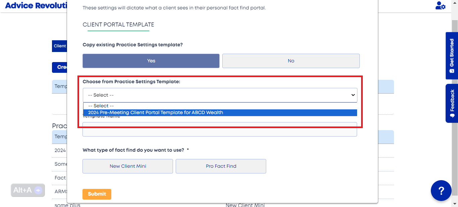The height and width of the screenshot is (207, 458).
Task: Open the Get Started side panel
Action: point(452,56)
